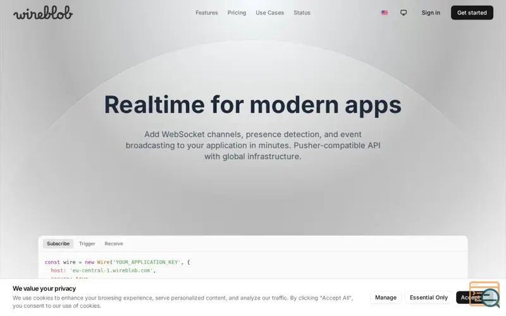The width and height of the screenshot is (506, 316).
Task: Click the Get started button
Action: pos(472,13)
